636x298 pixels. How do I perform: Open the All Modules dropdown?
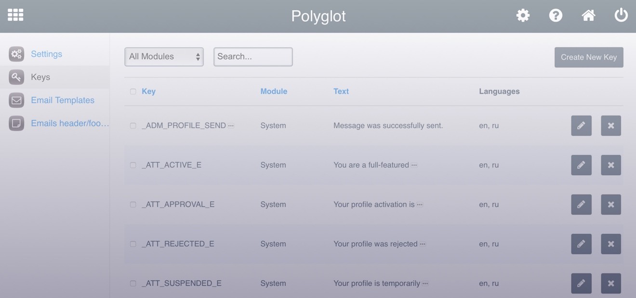[164, 57]
